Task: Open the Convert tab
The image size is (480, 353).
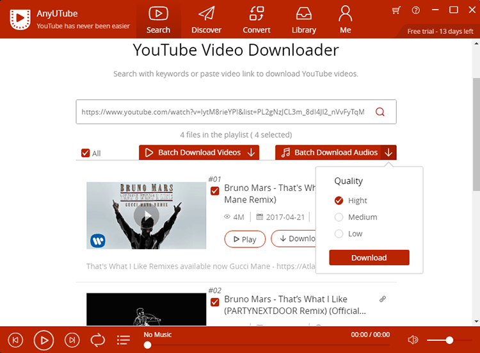Action: (x=257, y=20)
